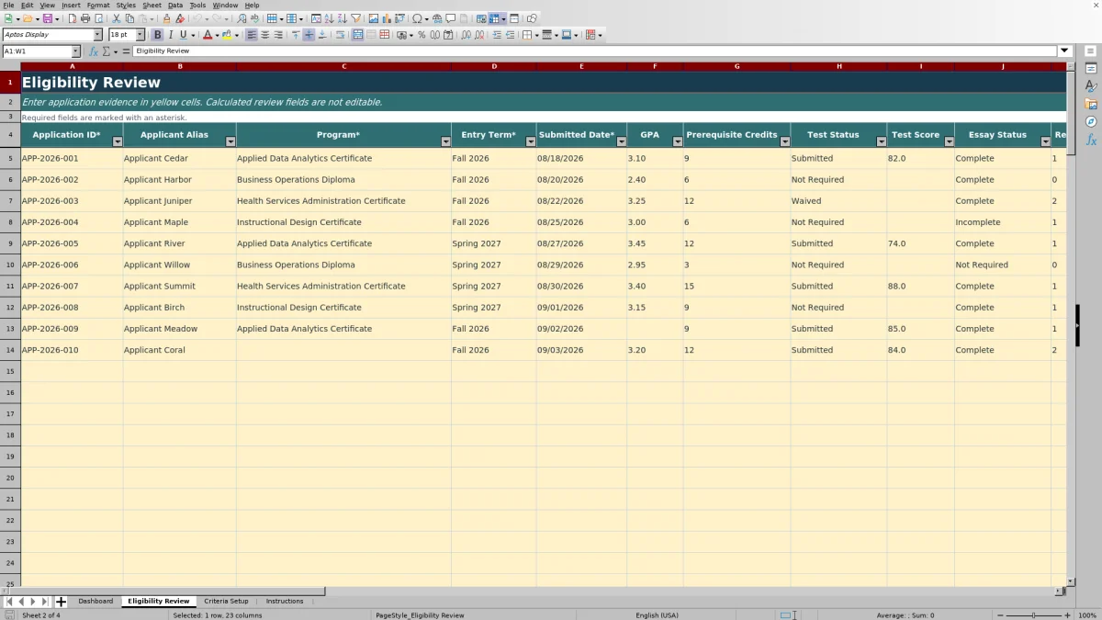Switch to the Instructions sheet tab
Viewport: 1102px width, 620px height.
(x=285, y=602)
